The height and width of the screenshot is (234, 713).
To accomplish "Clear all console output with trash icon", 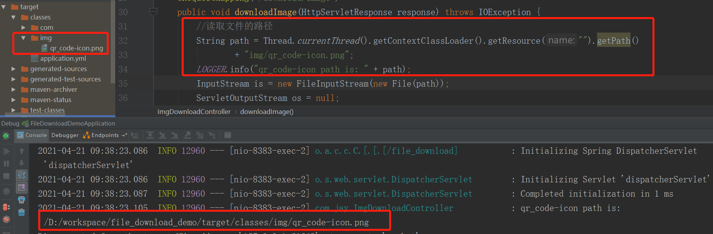I will pos(22,212).
